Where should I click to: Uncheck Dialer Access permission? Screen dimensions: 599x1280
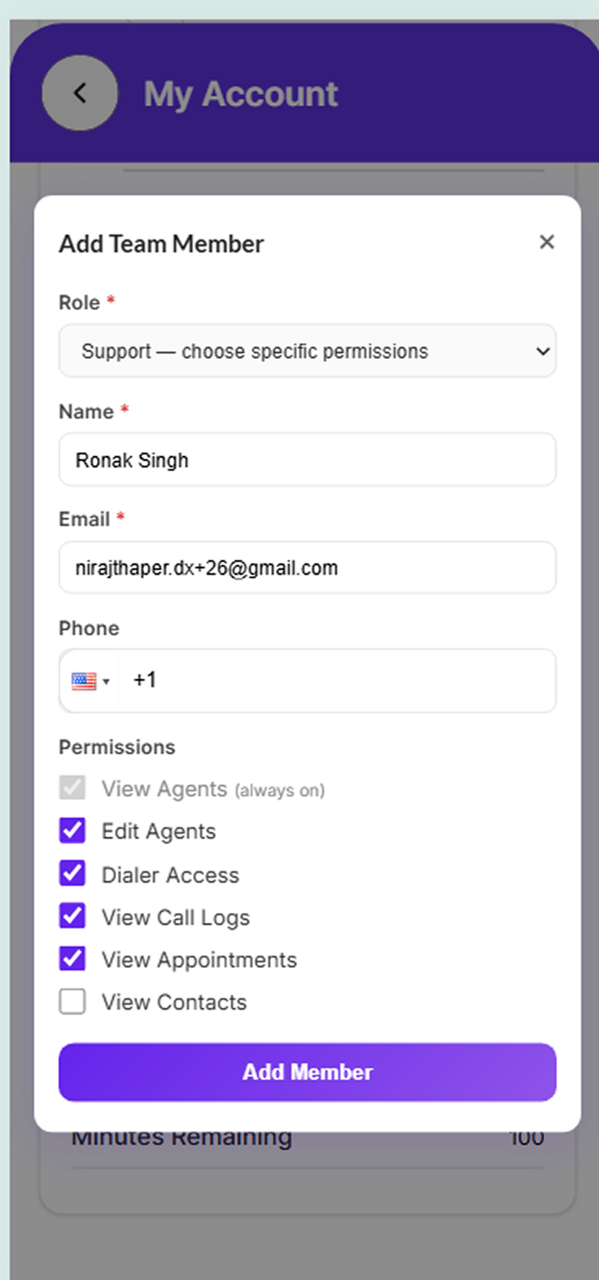[72, 874]
